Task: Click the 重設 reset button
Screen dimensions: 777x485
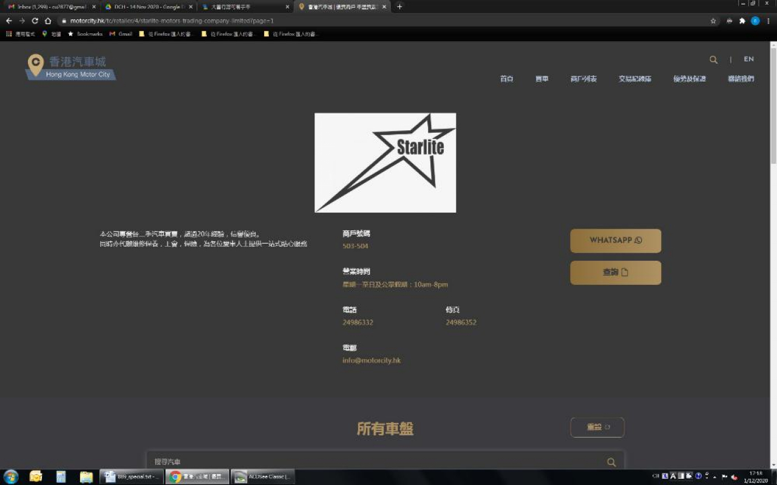Action: [x=597, y=427]
